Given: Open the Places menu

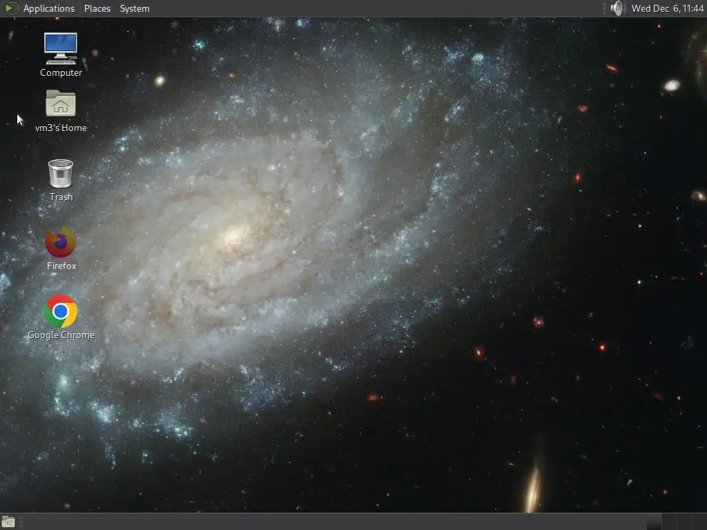Looking at the screenshot, I should [97, 8].
